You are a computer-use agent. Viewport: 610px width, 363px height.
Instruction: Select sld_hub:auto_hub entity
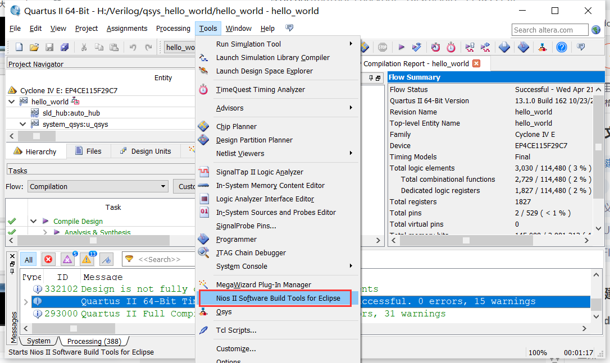[71, 113]
